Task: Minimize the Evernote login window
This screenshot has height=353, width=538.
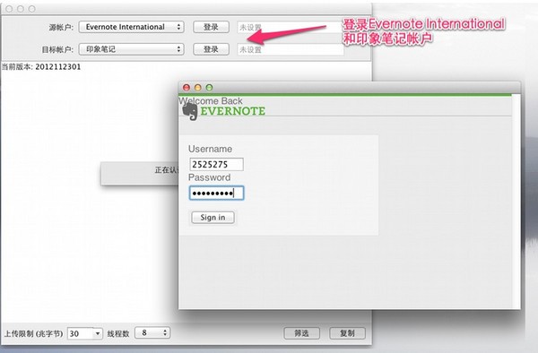Action: [x=197, y=88]
